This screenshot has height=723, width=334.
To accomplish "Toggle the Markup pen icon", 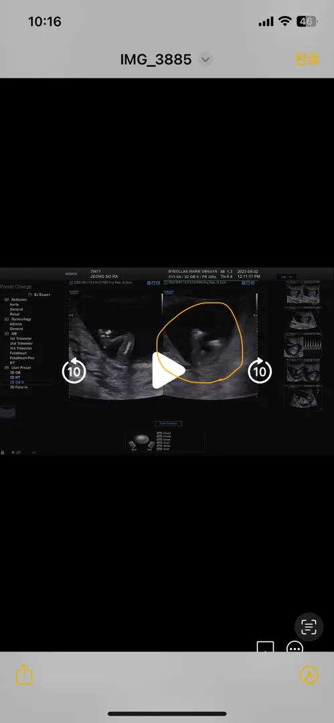I will [309, 675].
